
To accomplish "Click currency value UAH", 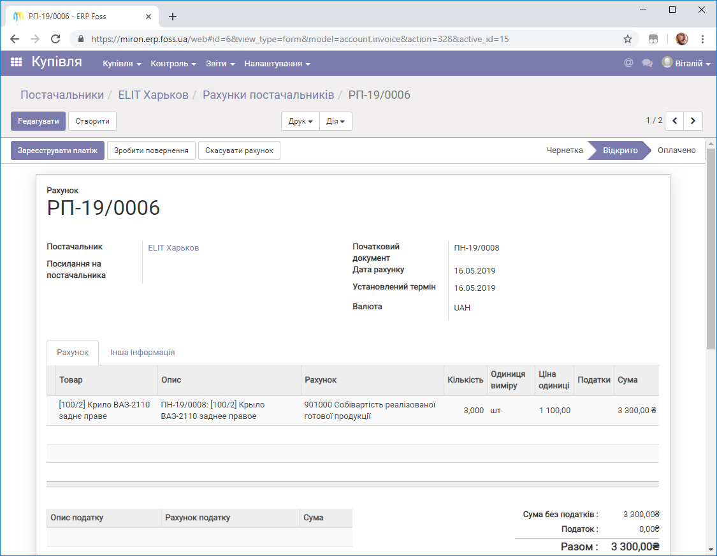I will (x=462, y=307).
